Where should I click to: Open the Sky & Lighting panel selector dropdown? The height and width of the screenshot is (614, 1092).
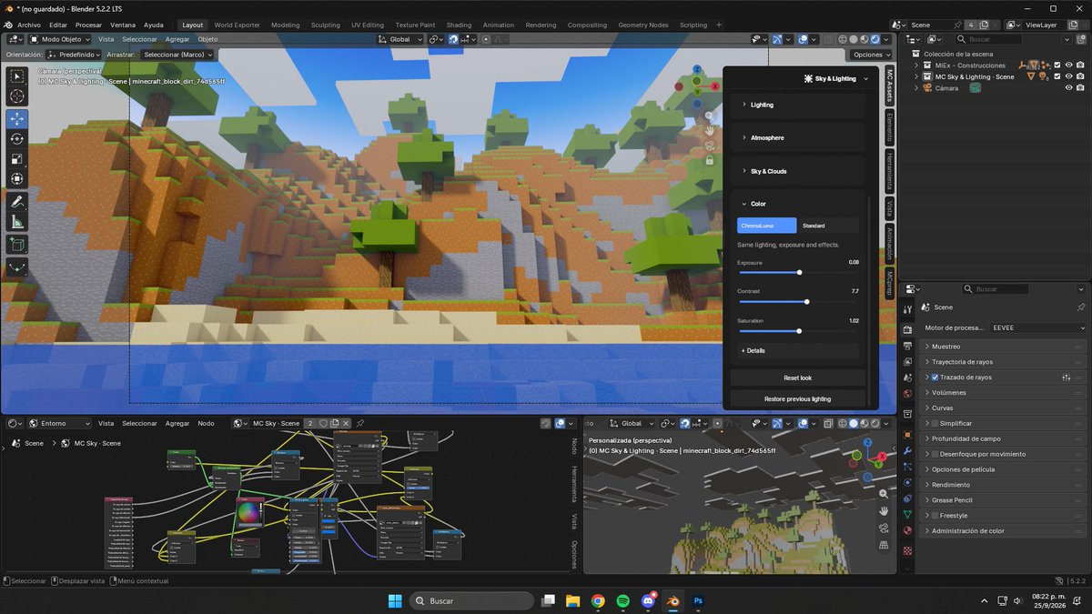point(836,79)
